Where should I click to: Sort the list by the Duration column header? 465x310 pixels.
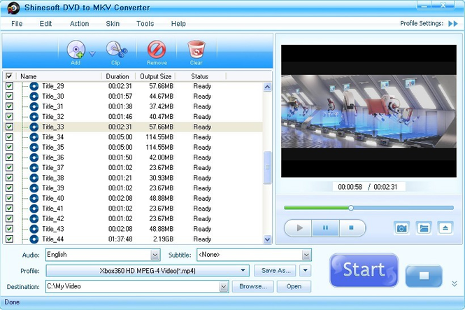click(117, 76)
